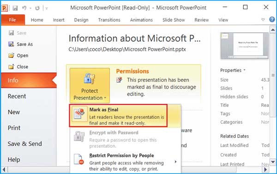
Task: Switch to the Transitions ribbon tab
Action: coord(109,20)
